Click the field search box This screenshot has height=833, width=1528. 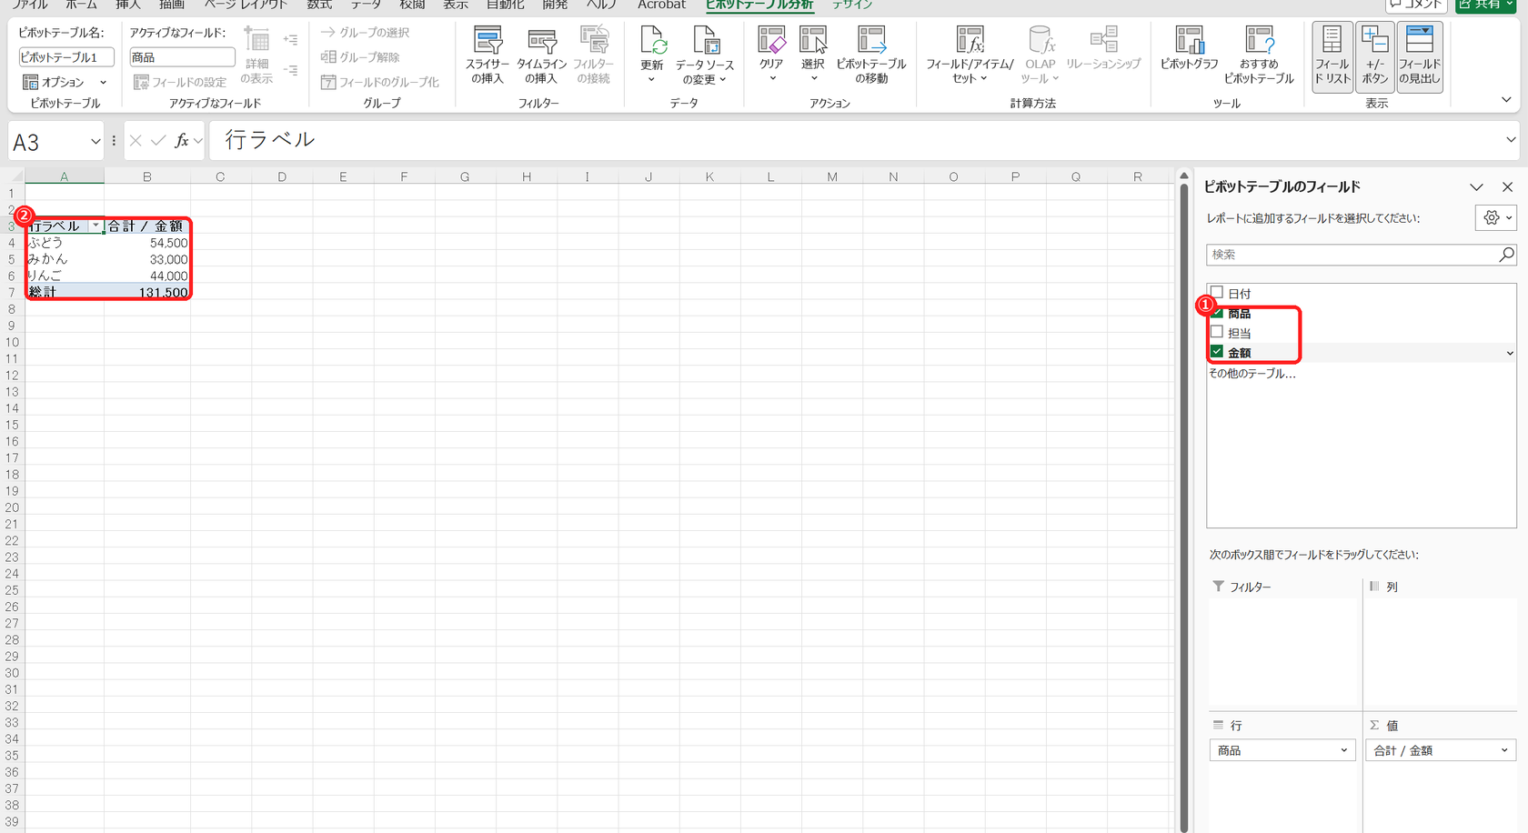coord(1352,255)
